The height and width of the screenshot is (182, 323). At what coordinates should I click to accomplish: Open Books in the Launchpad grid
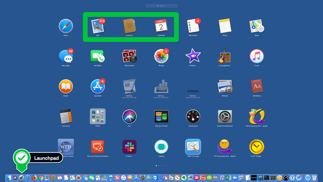tap(66, 86)
